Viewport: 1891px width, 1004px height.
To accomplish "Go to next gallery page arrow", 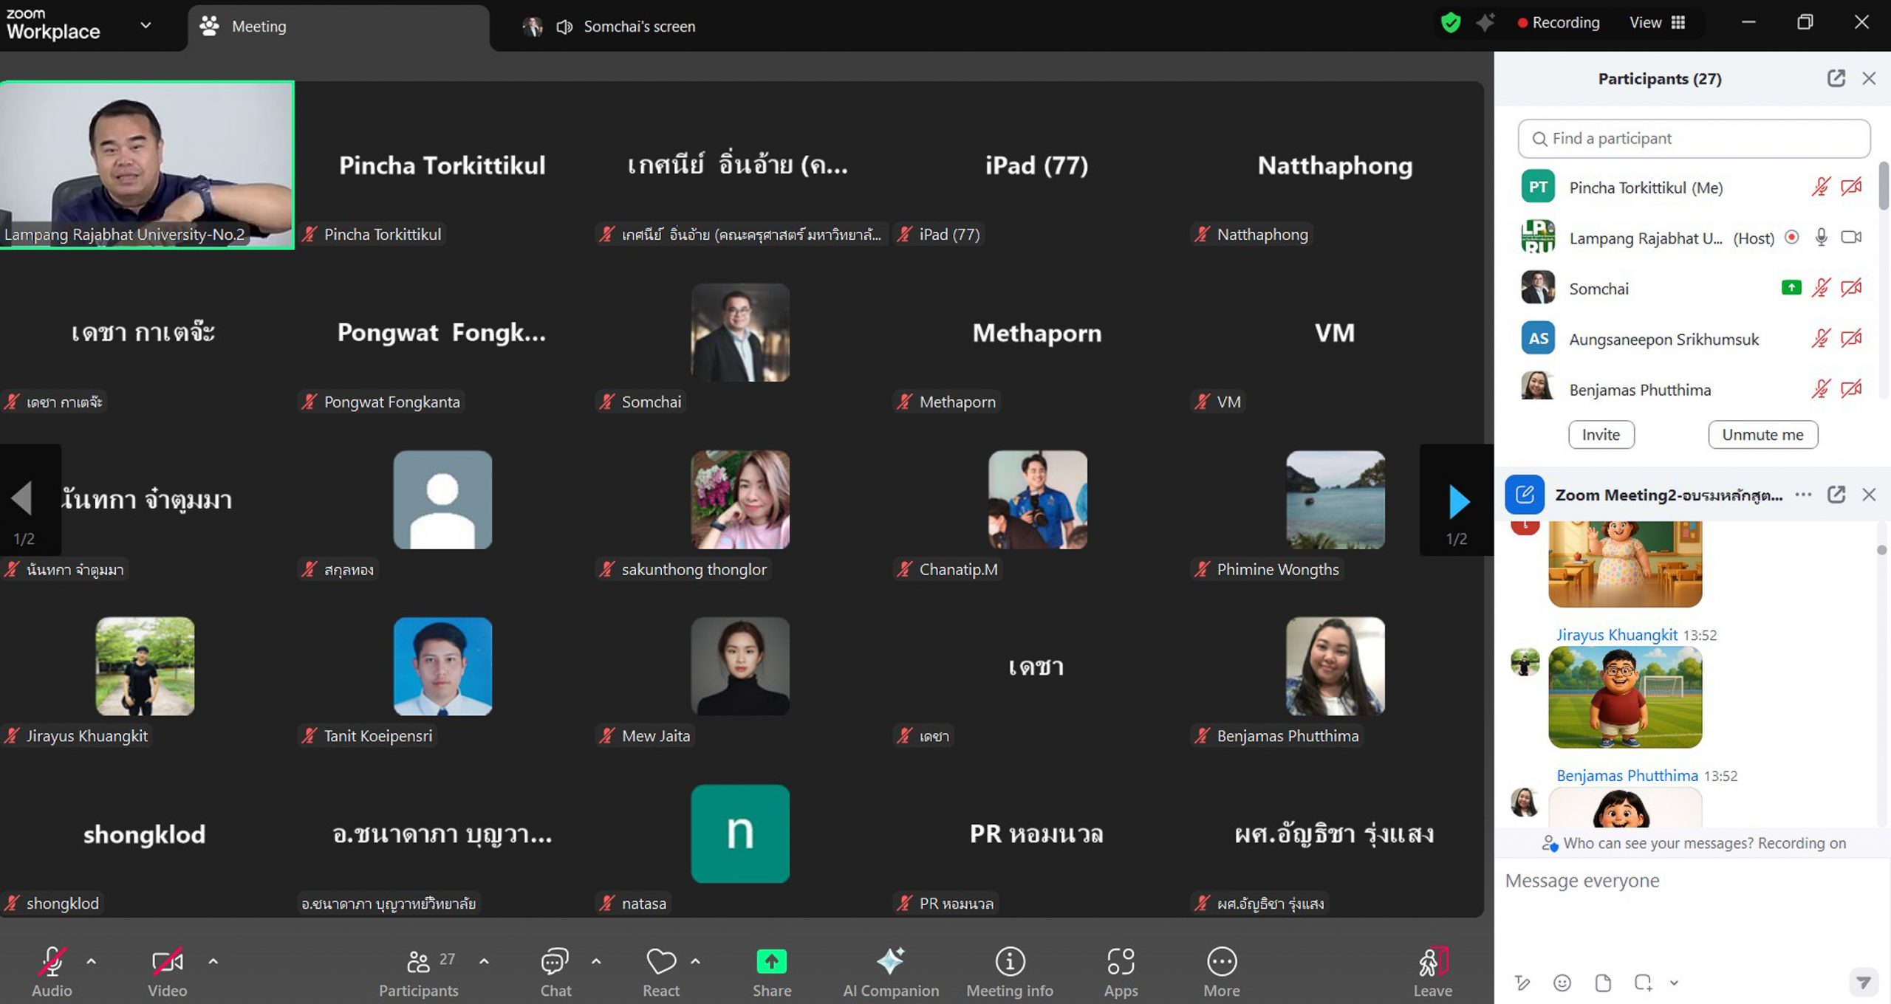I will point(1457,501).
